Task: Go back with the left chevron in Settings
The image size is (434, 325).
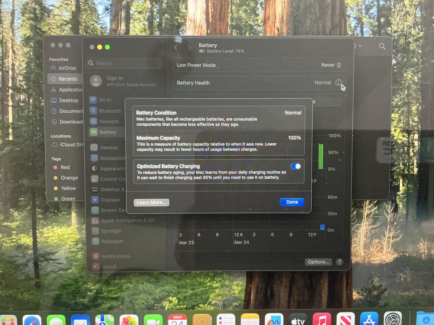Action: [176, 48]
